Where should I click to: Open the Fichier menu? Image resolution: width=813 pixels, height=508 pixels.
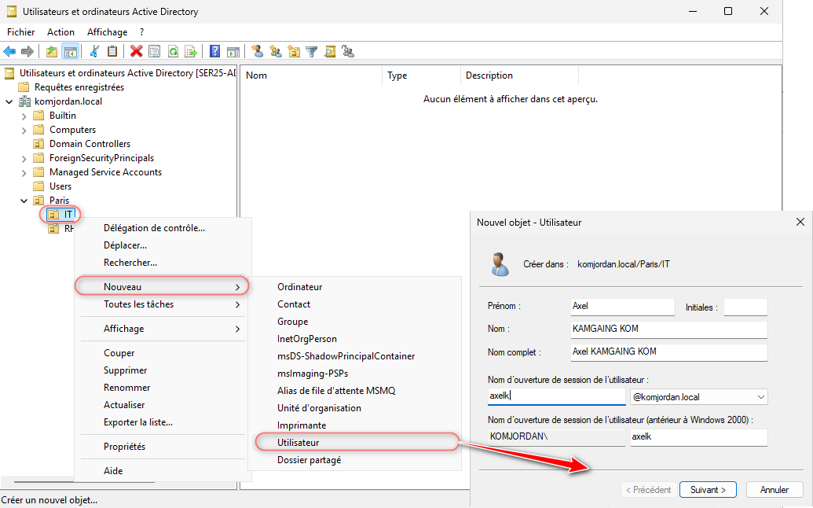[x=20, y=32]
